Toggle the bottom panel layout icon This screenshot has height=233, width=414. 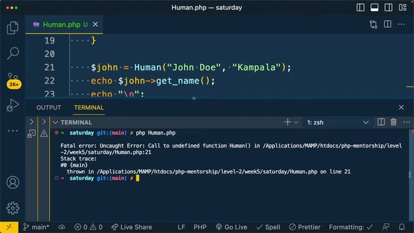375,7
